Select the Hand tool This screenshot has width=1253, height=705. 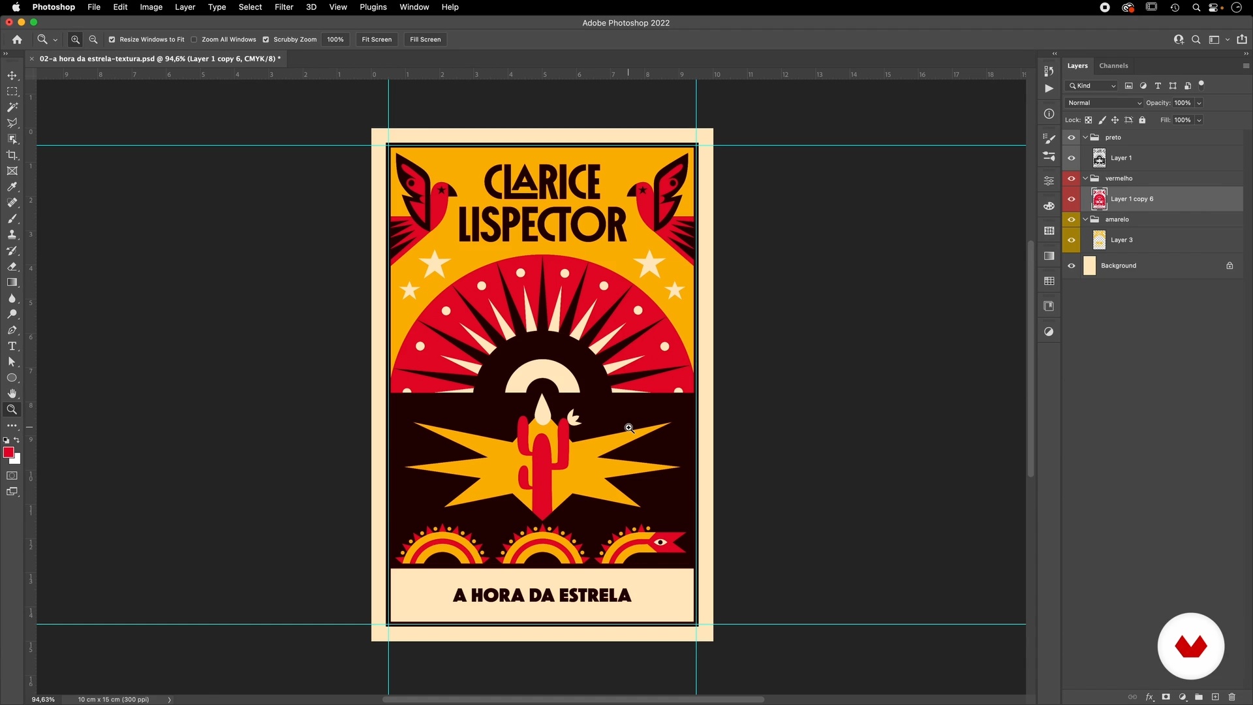point(12,394)
